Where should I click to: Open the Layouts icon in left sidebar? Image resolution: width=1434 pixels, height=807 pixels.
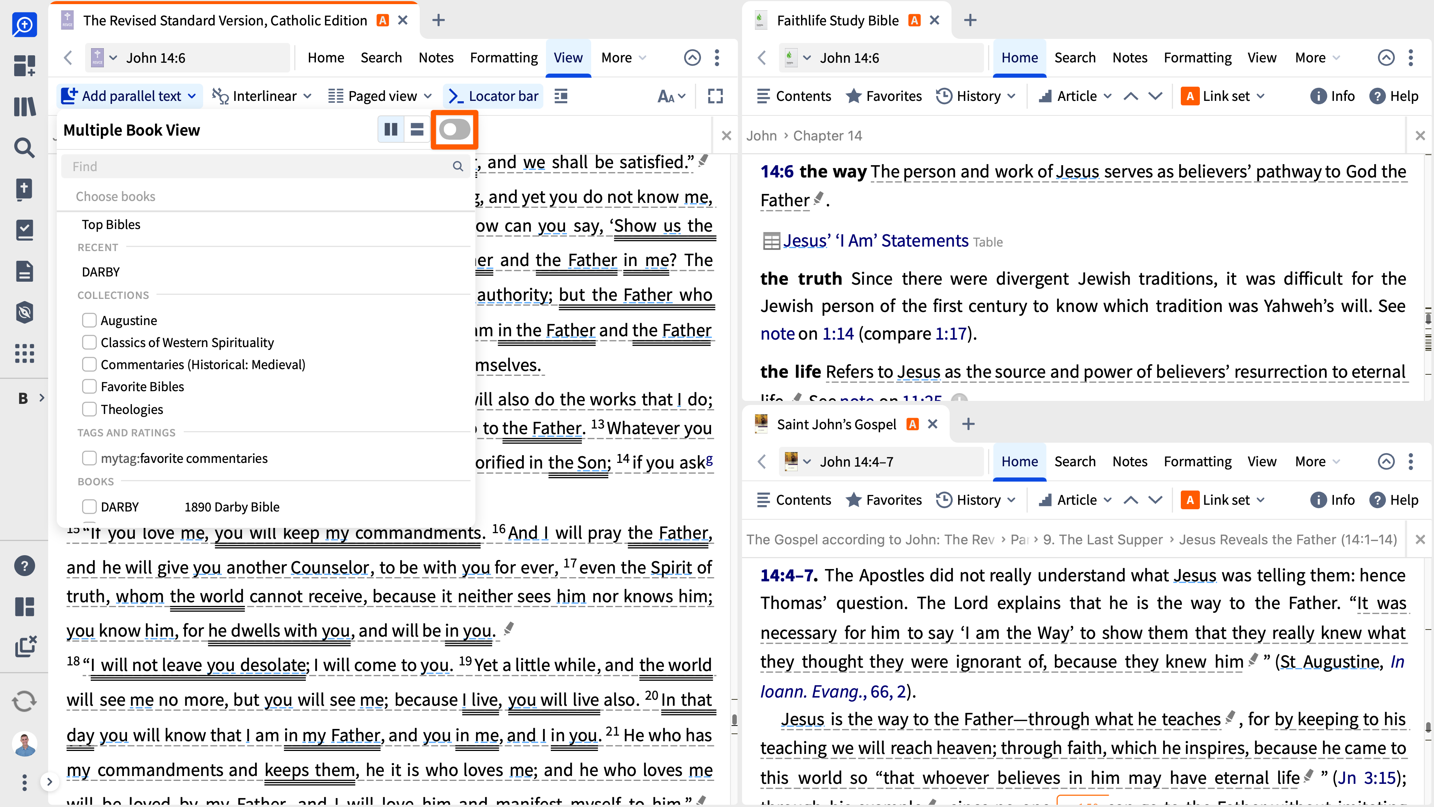[x=24, y=606]
